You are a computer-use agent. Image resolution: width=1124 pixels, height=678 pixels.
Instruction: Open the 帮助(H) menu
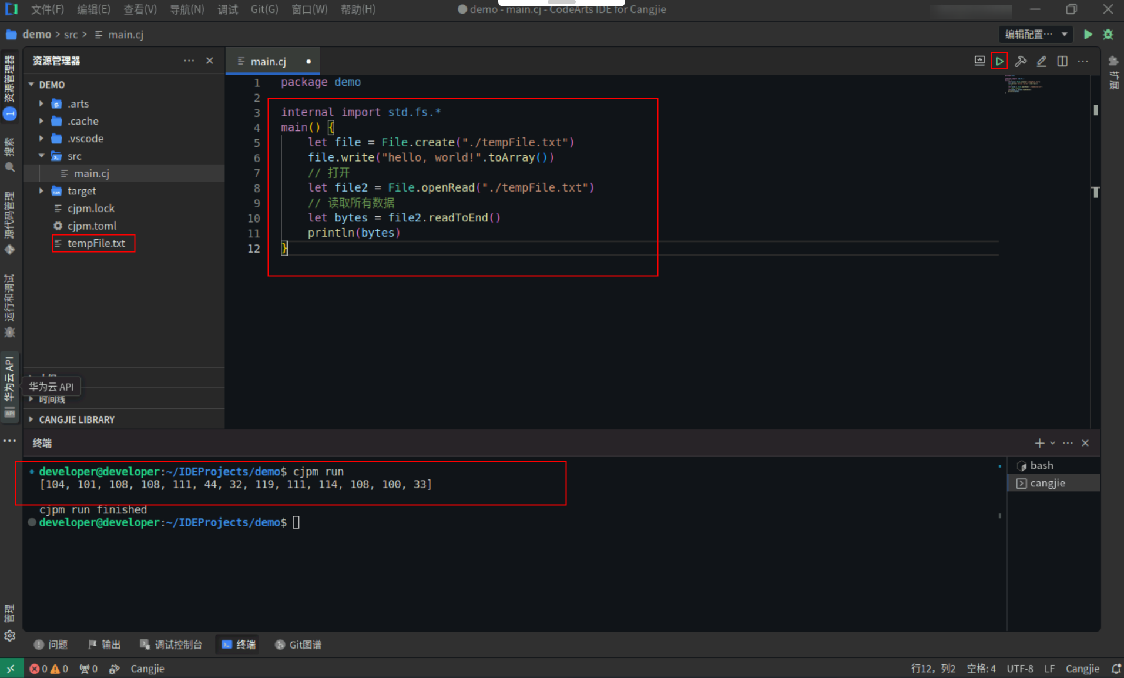point(358,9)
